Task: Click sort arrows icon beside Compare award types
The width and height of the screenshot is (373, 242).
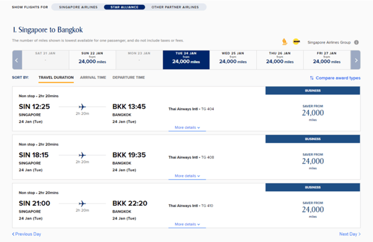Action: 311,78
